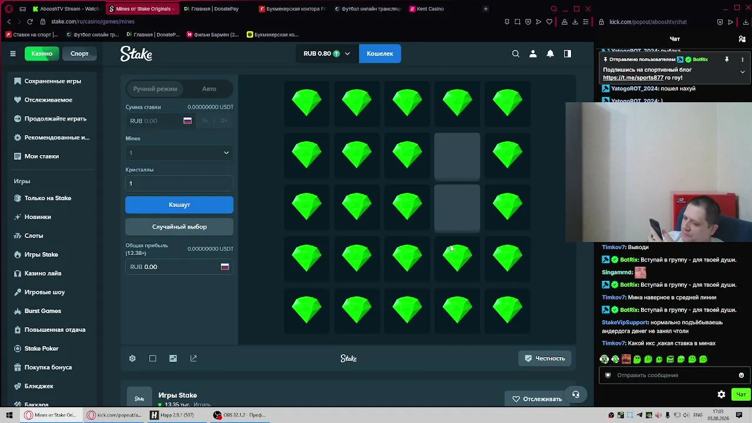752x423 pixels.
Task: Select the Спорт section toggle
Action: pos(79,53)
